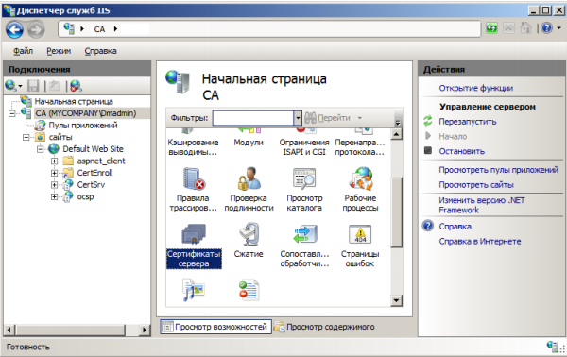Collapse Default Web Site node

coord(40,149)
